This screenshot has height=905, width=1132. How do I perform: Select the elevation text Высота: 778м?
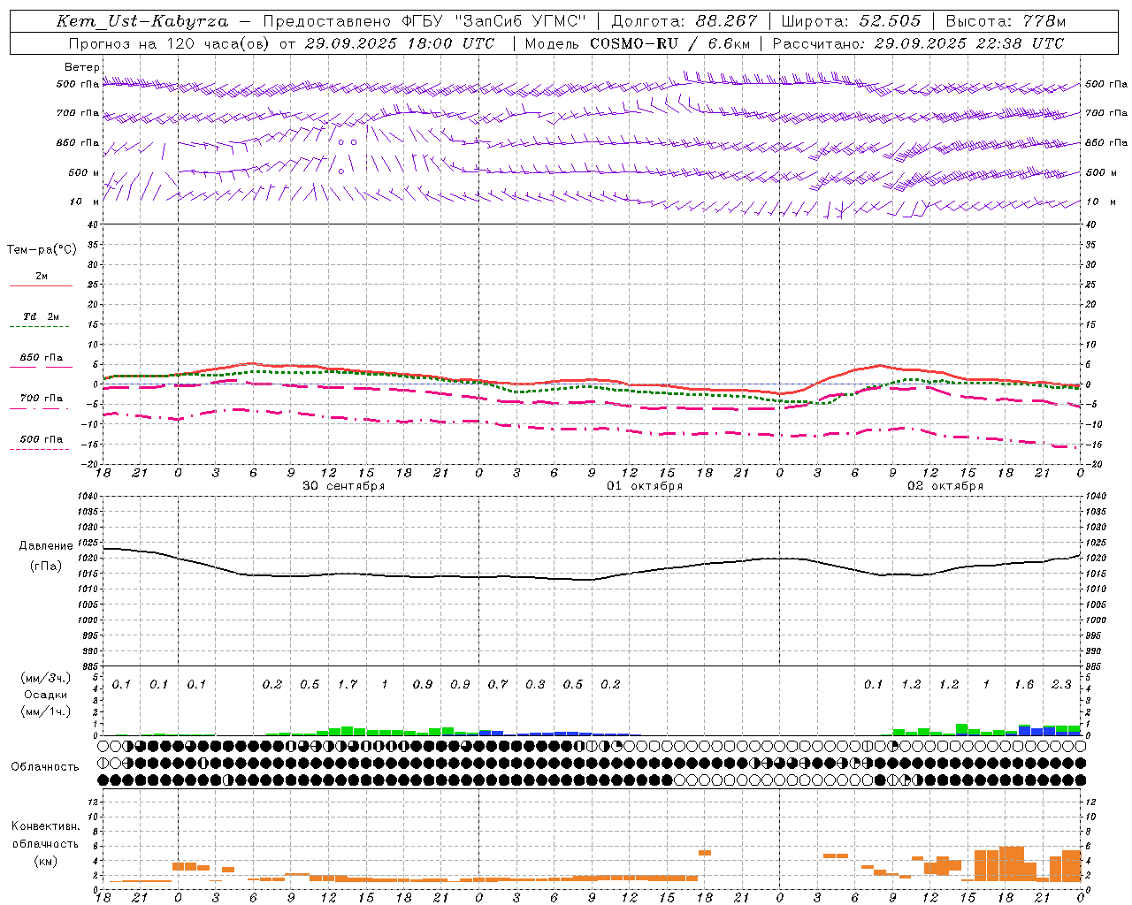click(1006, 21)
